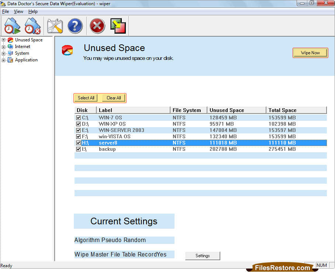Click the Algorithm Pseudo Random setting text
The height and width of the screenshot is (272, 335).
click(110, 240)
